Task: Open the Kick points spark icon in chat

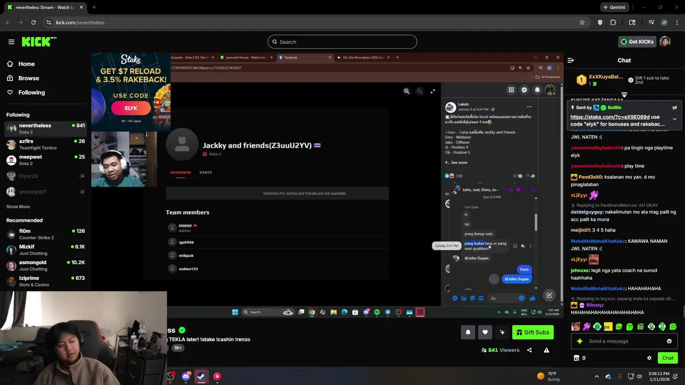Action: pos(580,341)
